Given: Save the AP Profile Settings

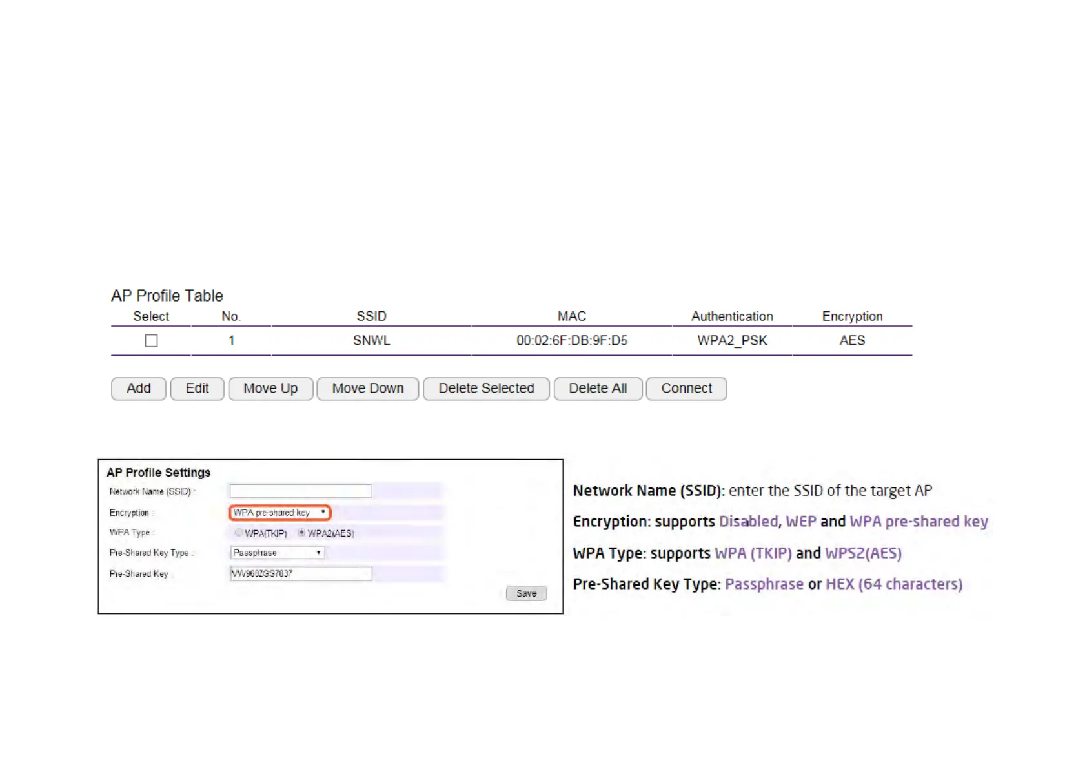Looking at the screenshot, I should point(526,593).
